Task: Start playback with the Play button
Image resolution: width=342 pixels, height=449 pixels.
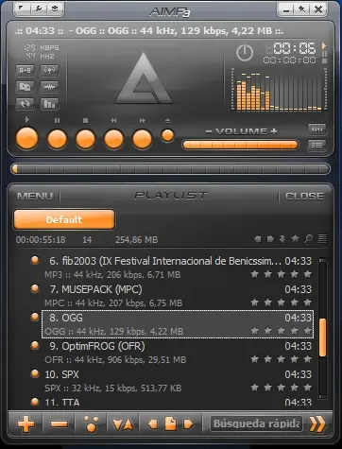Action: pyautogui.click(x=27, y=138)
